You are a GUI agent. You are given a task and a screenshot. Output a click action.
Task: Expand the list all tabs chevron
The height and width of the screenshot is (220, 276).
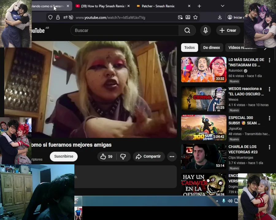pos(223,6)
